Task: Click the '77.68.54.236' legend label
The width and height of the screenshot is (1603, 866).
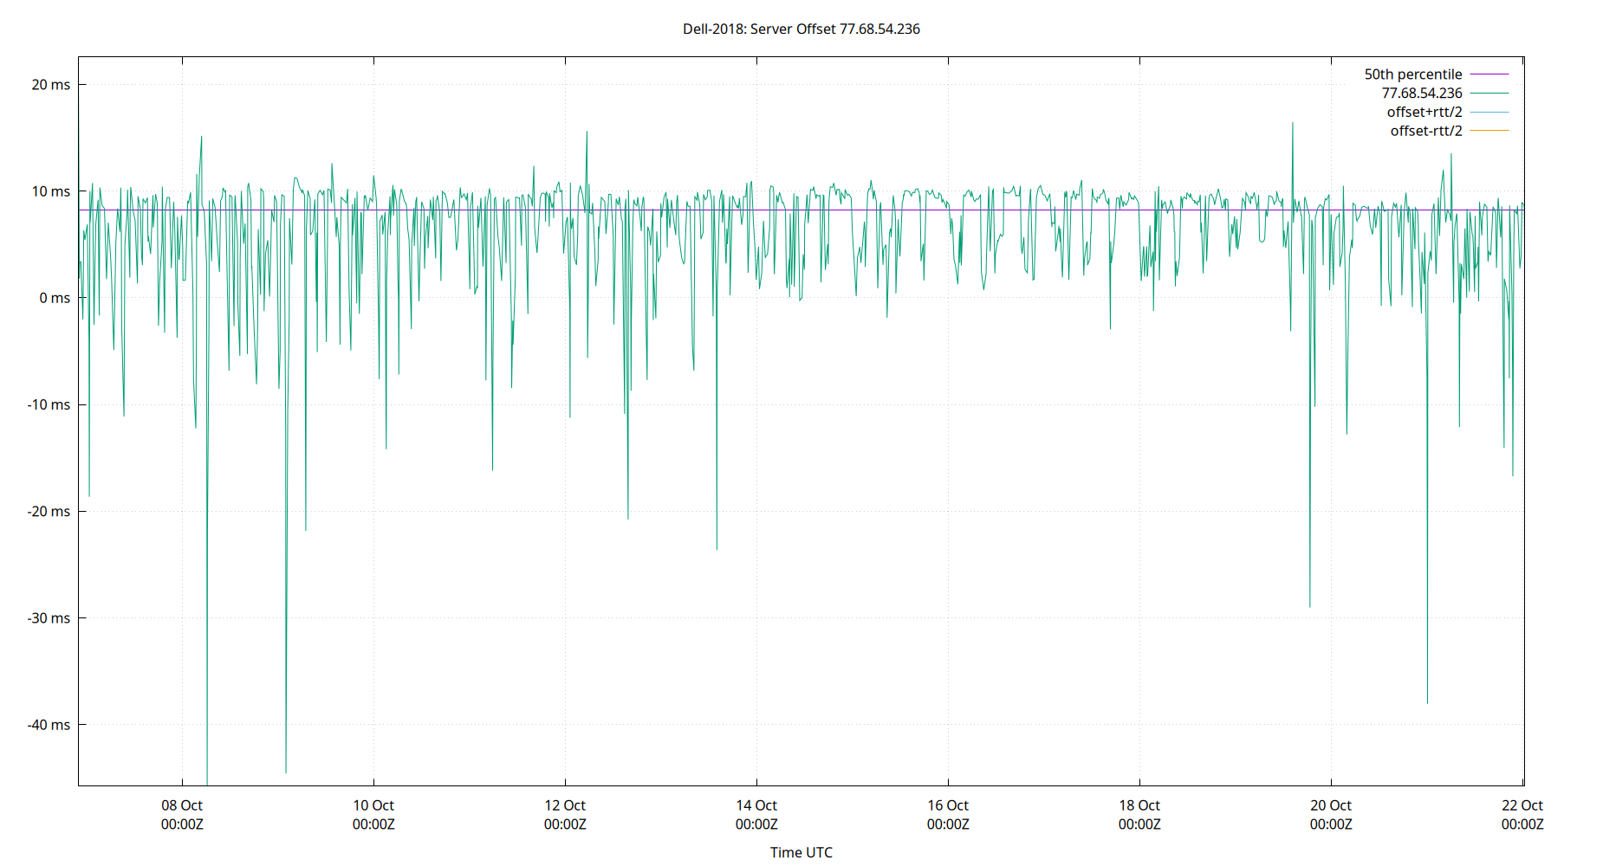Action: coord(1422,93)
